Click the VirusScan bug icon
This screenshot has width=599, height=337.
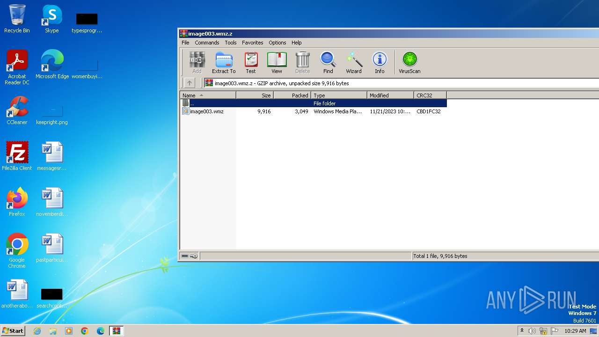coord(409,63)
